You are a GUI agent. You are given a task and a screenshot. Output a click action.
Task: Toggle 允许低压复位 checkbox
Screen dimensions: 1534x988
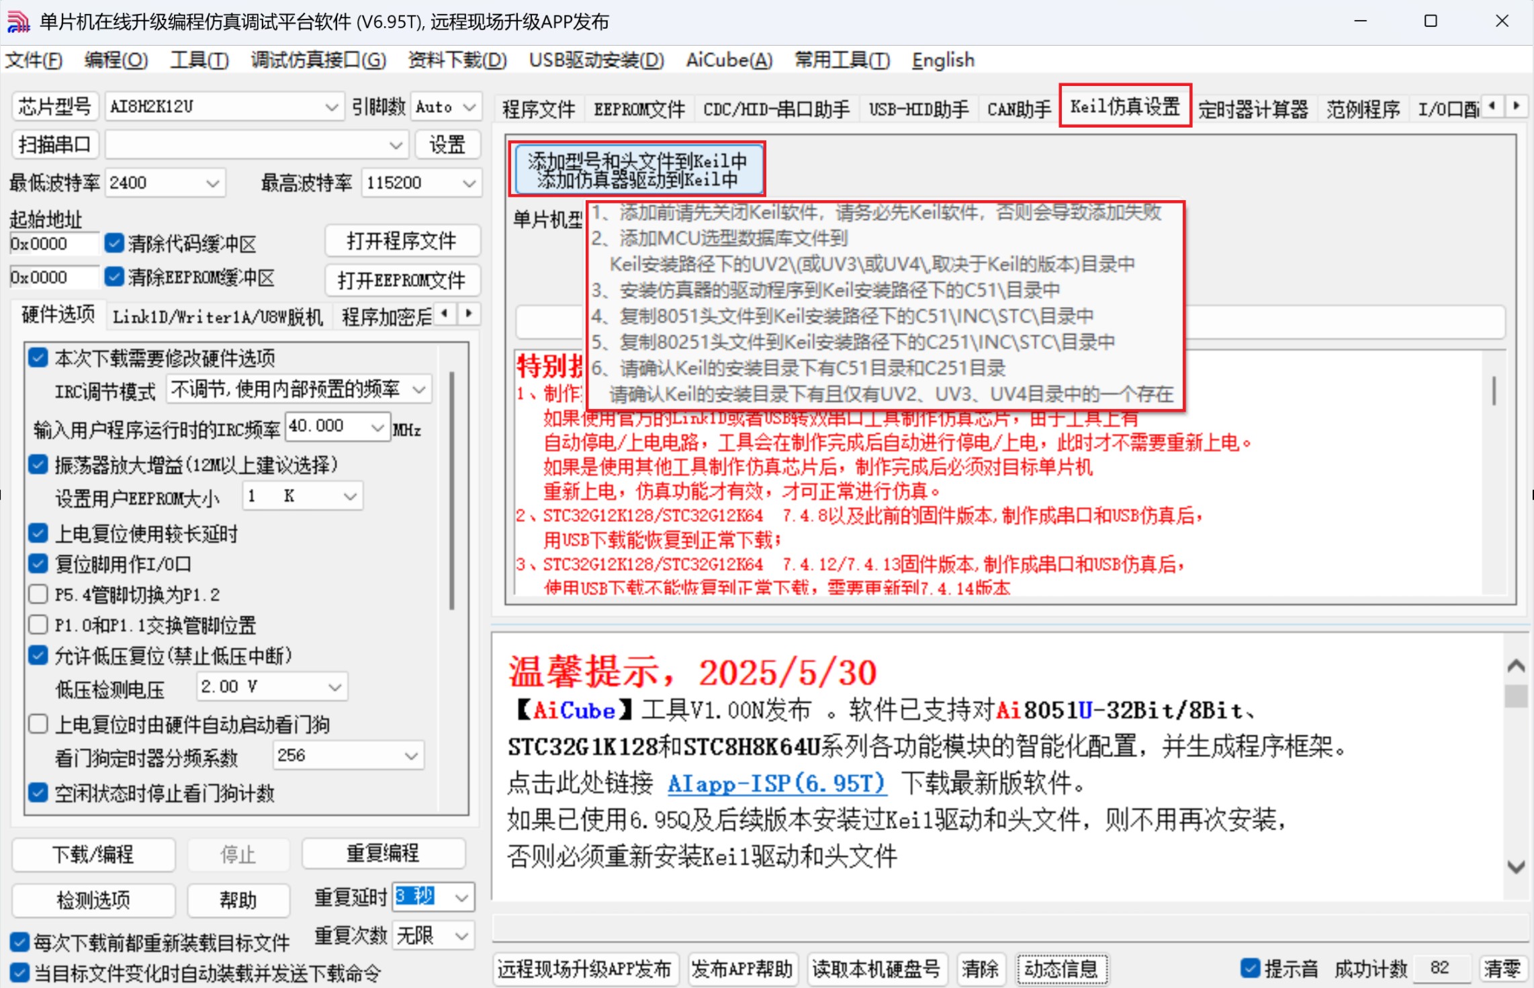(38, 655)
